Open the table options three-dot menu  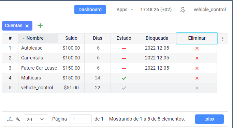223,39
